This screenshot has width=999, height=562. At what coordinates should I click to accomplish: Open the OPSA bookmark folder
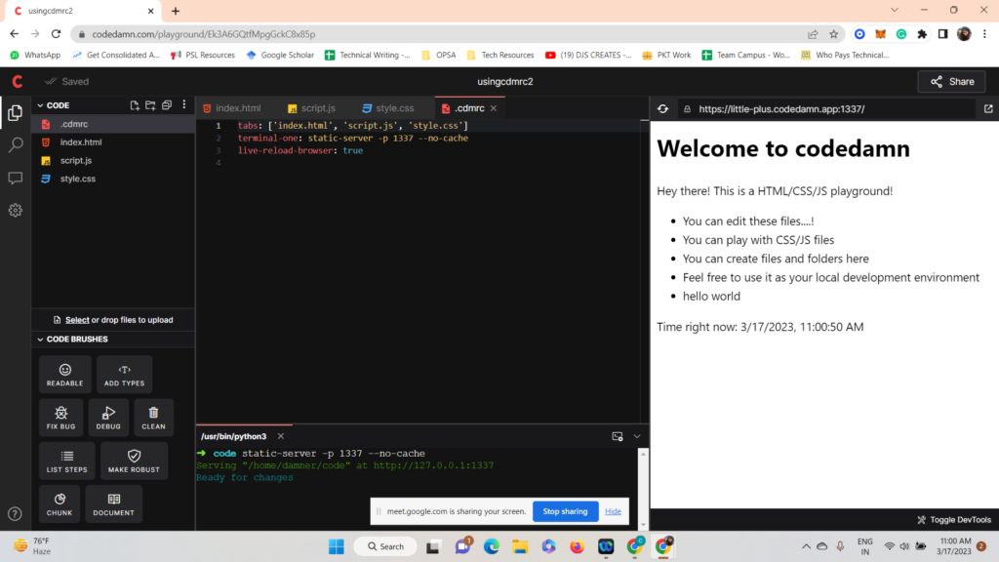(x=439, y=56)
